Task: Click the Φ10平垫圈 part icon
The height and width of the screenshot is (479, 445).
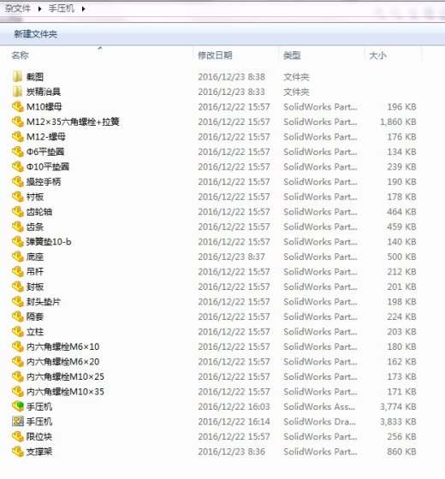Action: [x=18, y=167]
